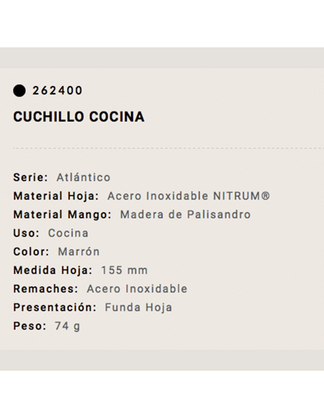Click the Presentación label
Viewport: 324px width, 418px height.
[55, 307]
